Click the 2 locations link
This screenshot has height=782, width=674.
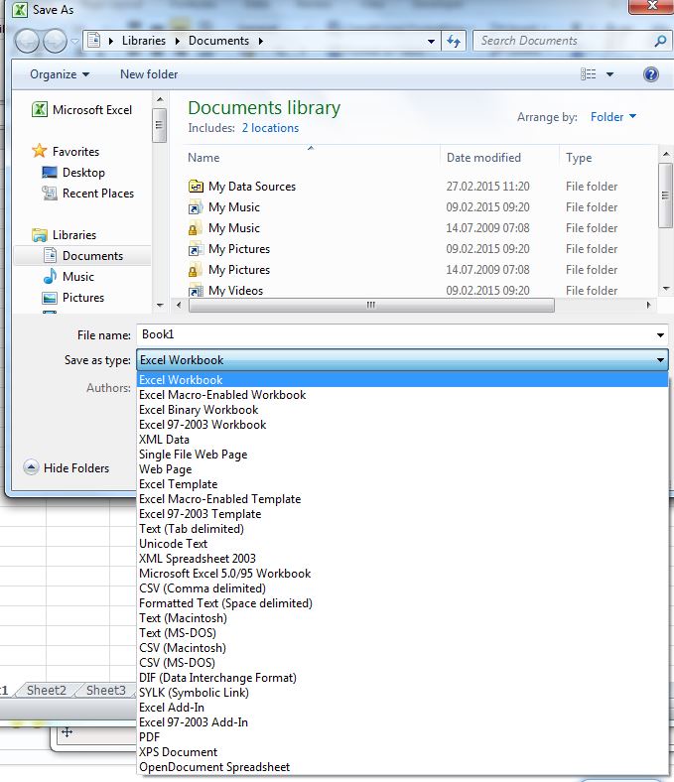pyautogui.click(x=269, y=128)
